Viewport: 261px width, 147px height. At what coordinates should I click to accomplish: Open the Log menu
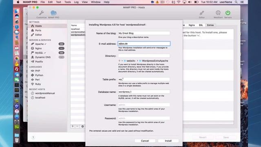76,2
